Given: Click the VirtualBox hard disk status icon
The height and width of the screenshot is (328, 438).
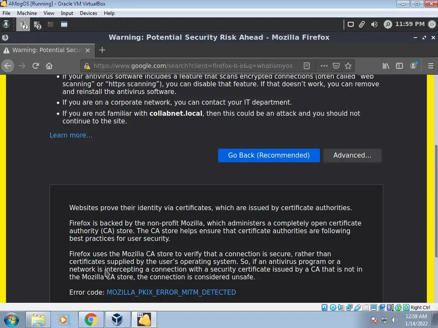Looking at the screenshot, I should tap(324, 307).
